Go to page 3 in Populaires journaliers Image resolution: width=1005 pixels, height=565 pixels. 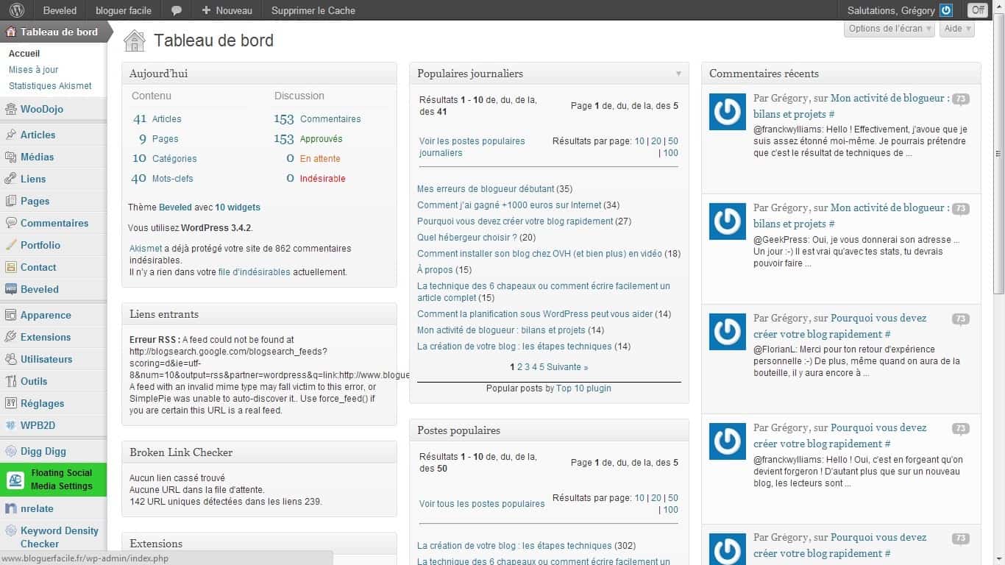coord(528,367)
